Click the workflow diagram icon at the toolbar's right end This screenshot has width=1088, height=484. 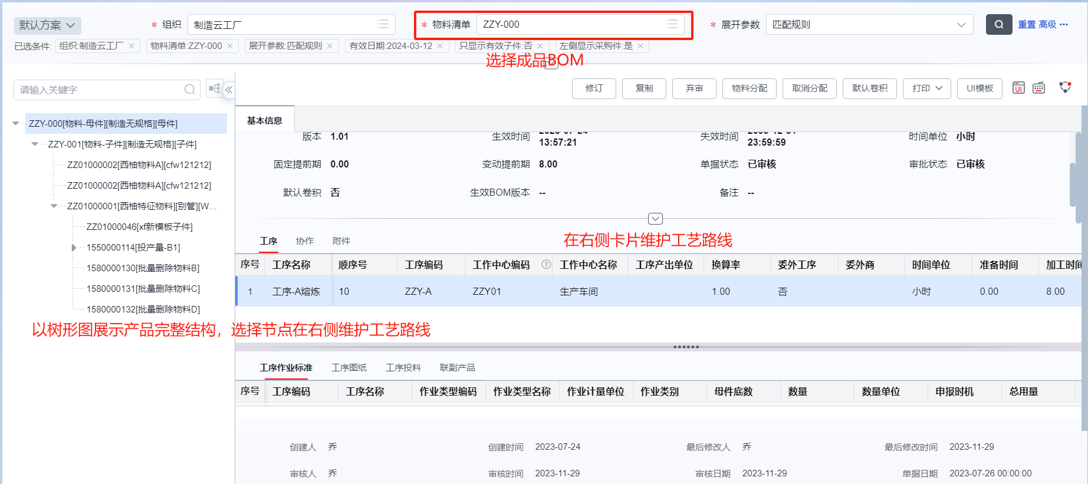1065,87
